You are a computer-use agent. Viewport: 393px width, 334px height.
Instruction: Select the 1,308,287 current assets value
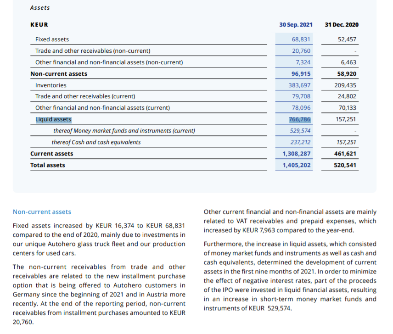pyautogui.click(x=296, y=154)
